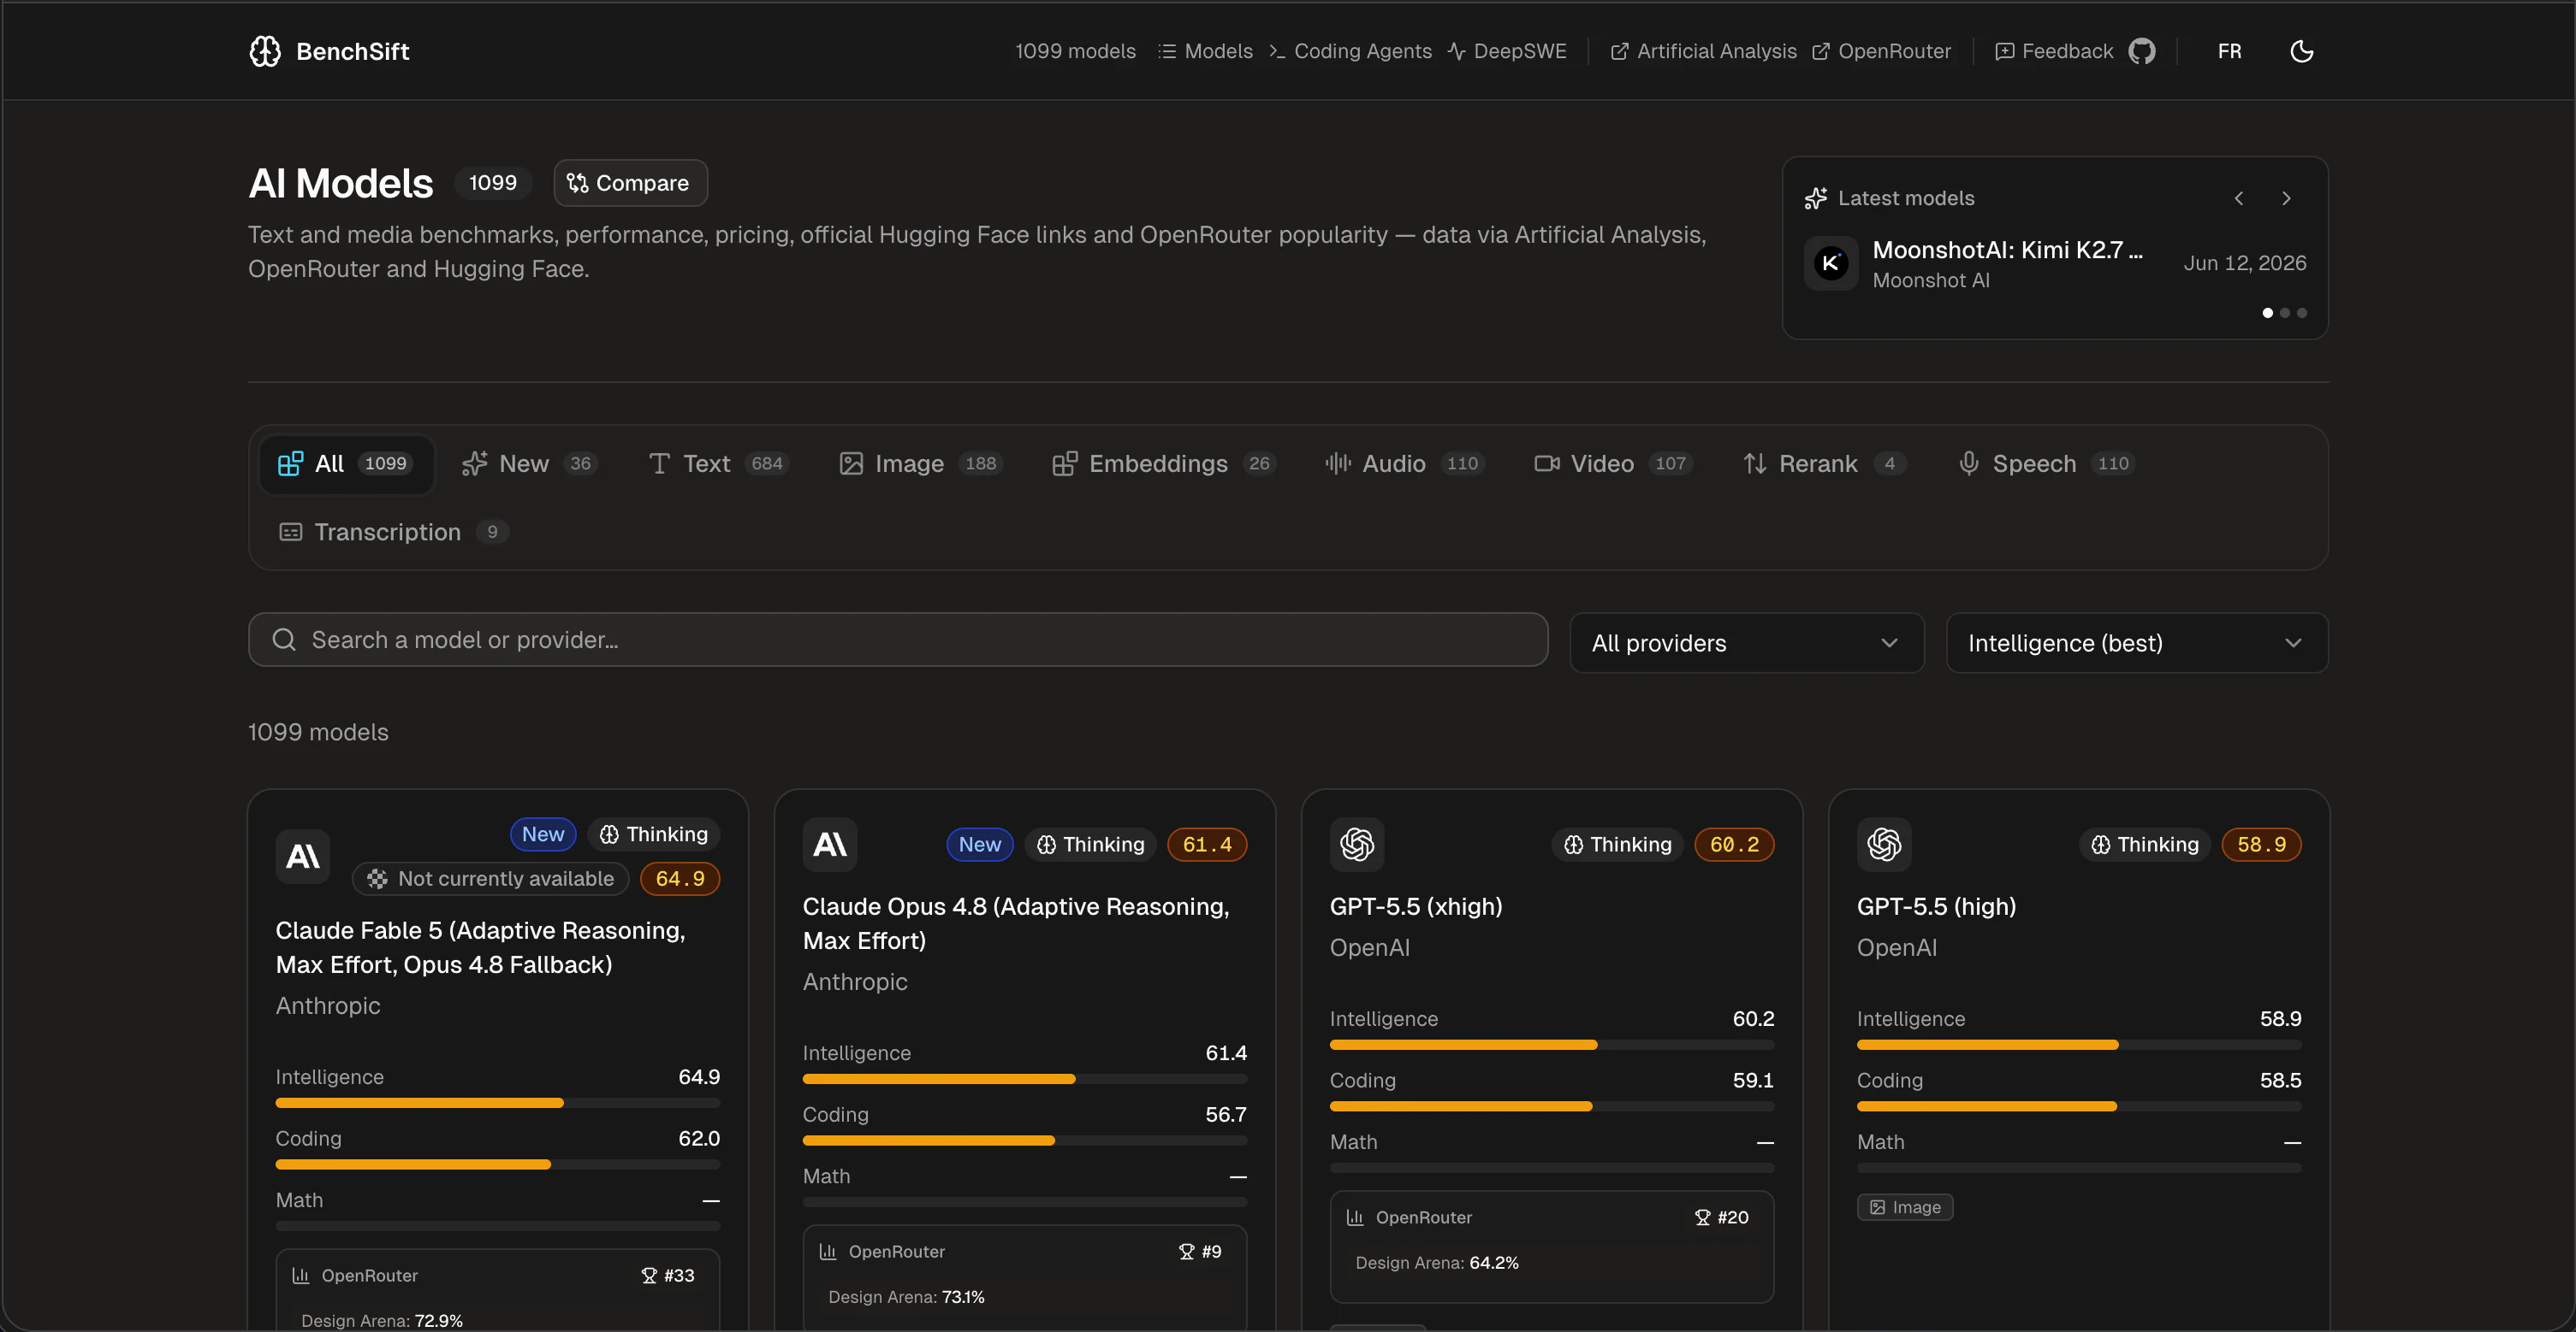
Task: Click the 1099 count badge beside AI Models
Action: point(493,183)
